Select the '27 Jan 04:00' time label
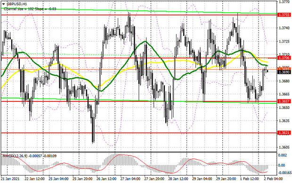The width and height of the screenshot is (292, 183). (x=130, y=179)
